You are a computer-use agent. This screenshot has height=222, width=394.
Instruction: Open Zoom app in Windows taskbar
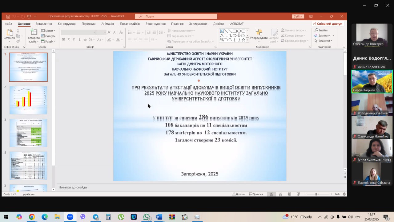coord(70,217)
